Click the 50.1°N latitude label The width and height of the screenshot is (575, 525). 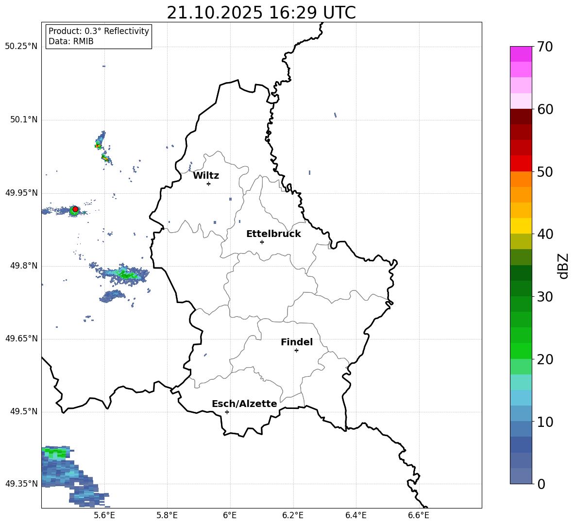[23, 120]
